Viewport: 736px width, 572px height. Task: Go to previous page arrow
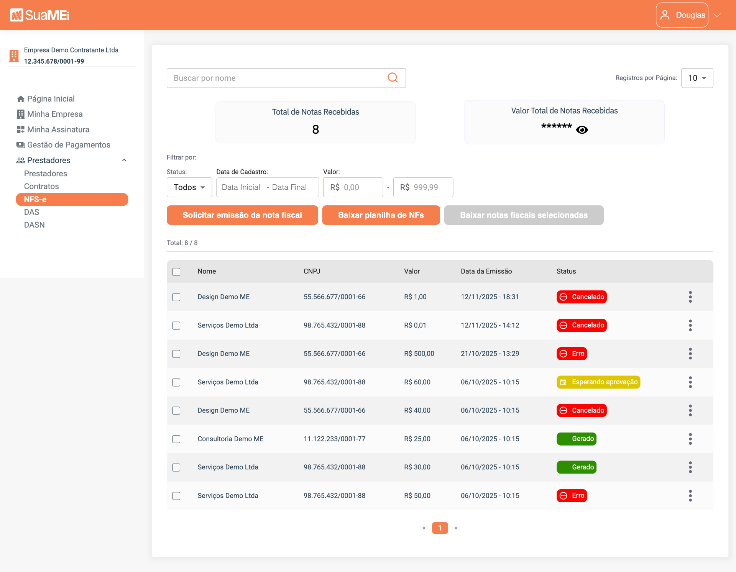(x=424, y=528)
